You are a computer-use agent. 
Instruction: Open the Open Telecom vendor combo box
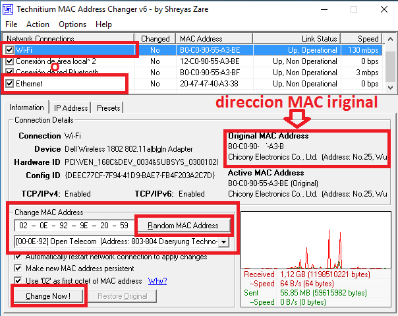click(x=122, y=241)
